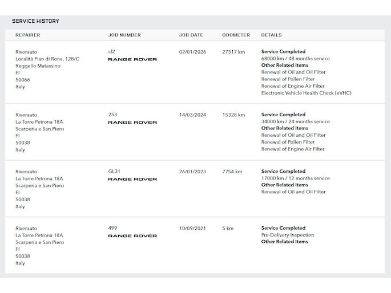Click the job date 10/09/2021
This screenshot has width=391, height=293.
click(x=192, y=228)
